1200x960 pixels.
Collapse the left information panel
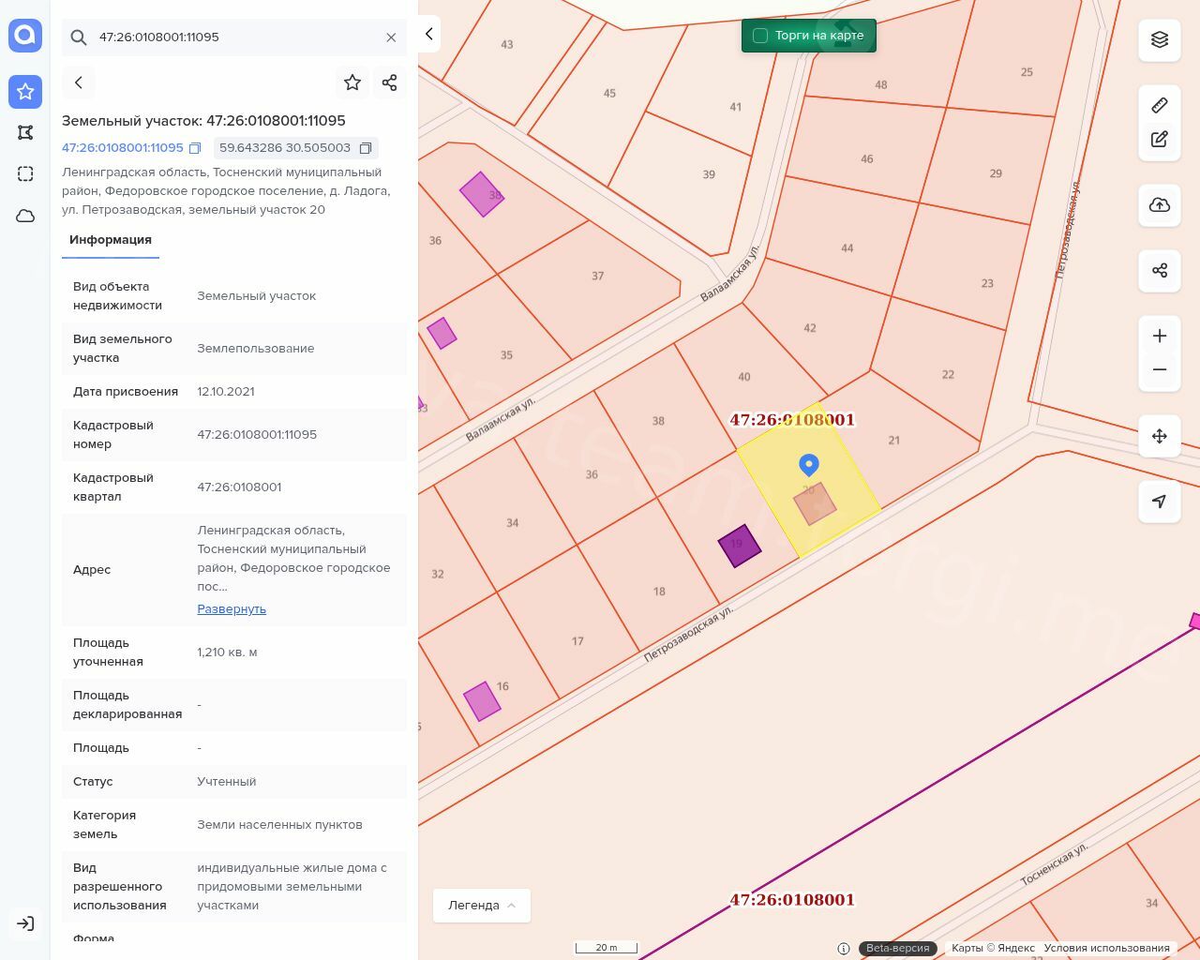[x=429, y=35]
